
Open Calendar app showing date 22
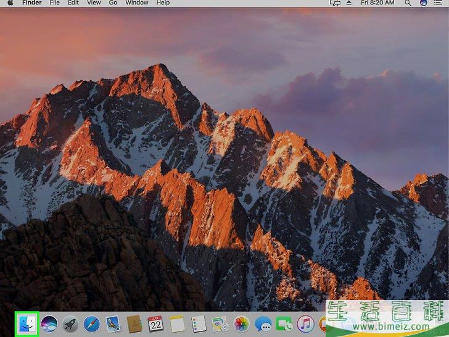(x=155, y=323)
